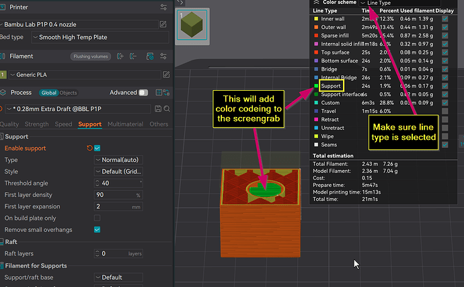Search process settings magnifier icon

pos(167,109)
